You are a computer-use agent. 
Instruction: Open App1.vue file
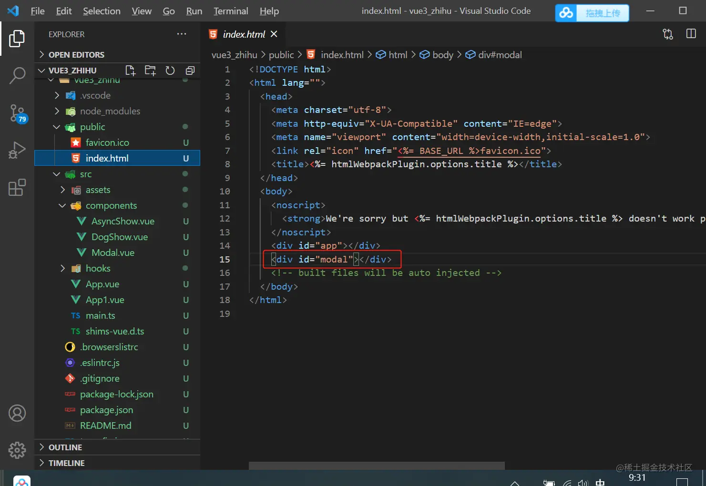(x=117, y=300)
